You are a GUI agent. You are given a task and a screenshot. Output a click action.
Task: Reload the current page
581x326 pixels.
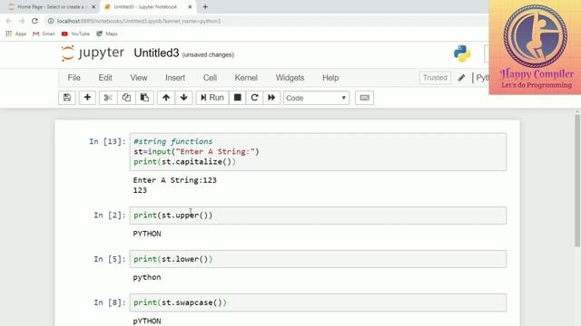(x=34, y=21)
